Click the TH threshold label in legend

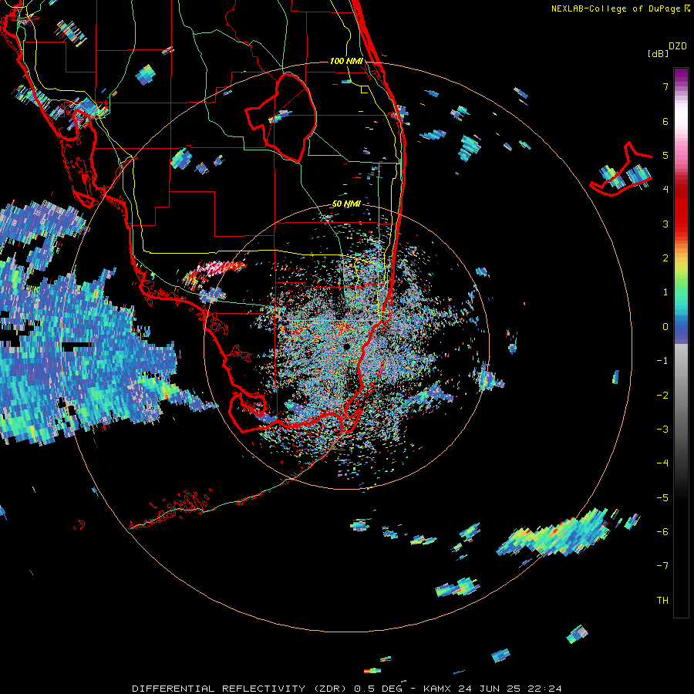(x=662, y=601)
